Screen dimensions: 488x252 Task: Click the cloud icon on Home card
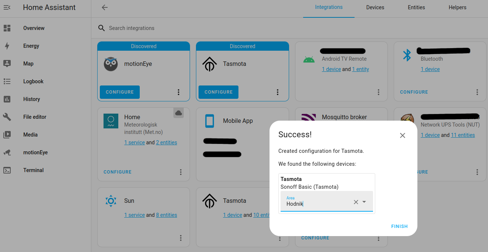click(179, 113)
